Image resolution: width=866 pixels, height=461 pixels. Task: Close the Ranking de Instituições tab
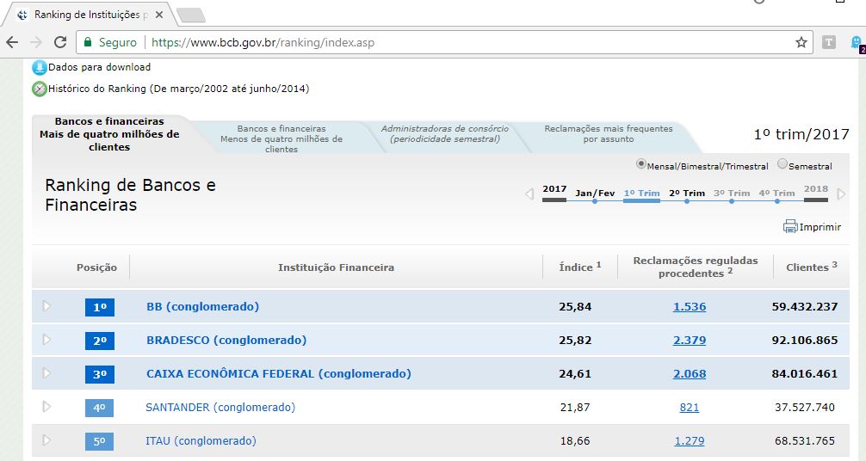(x=159, y=15)
